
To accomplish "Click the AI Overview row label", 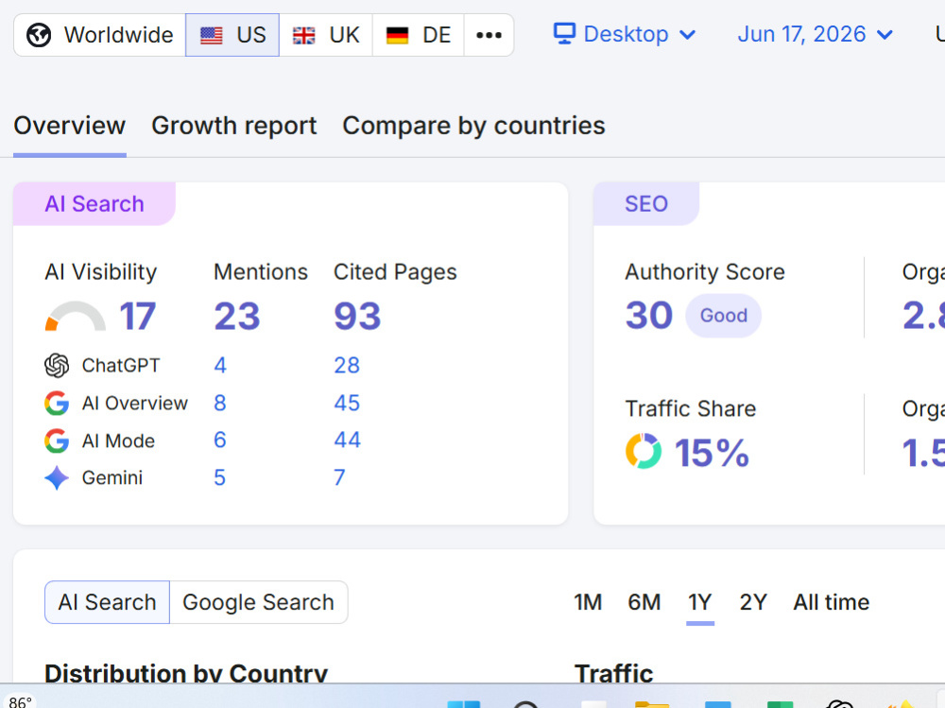I will tap(135, 403).
